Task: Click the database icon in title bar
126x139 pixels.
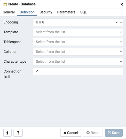Action: tap(5, 4)
